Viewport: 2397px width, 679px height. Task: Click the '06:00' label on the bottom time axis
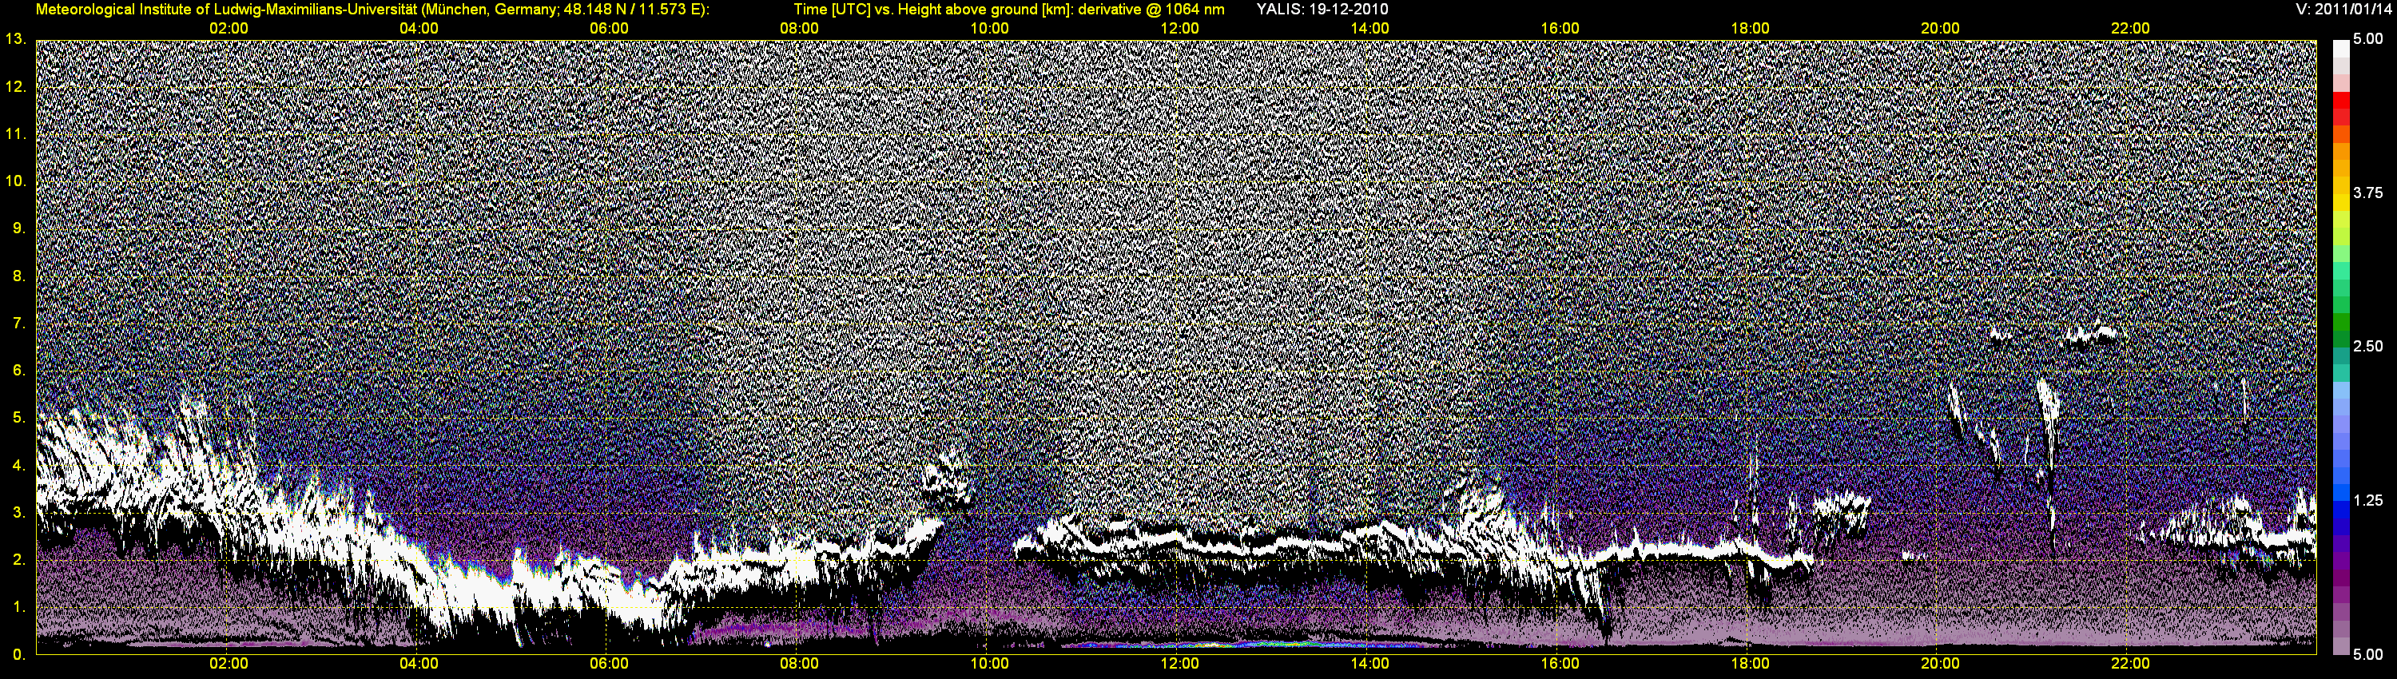(x=609, y=664)
